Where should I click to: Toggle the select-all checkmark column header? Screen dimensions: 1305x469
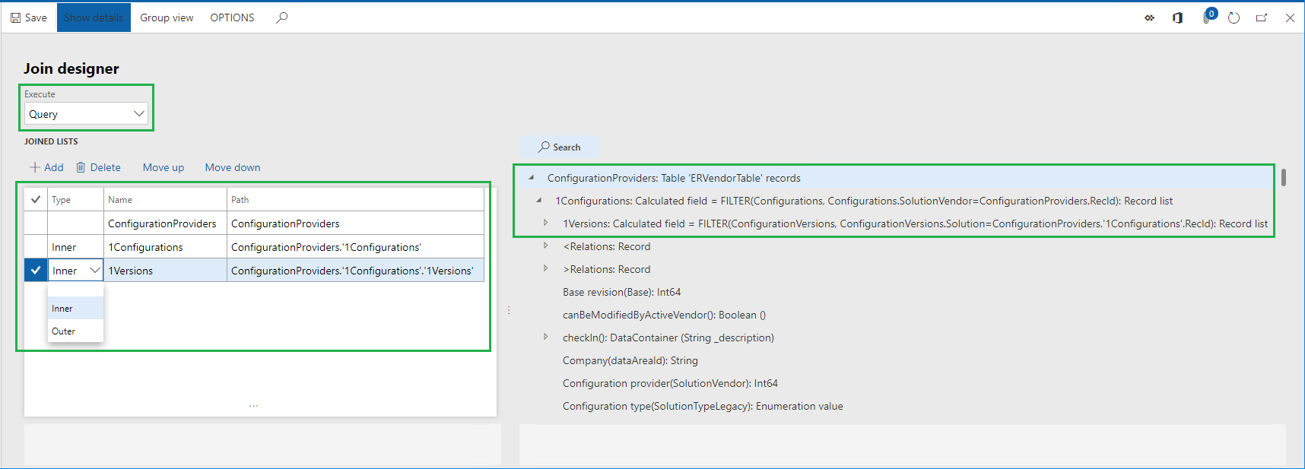(36, 200)
